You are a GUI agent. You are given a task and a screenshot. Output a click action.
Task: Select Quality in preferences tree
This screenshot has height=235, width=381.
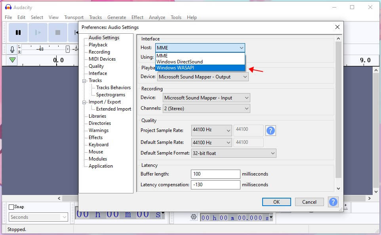(x=96, y=66)
